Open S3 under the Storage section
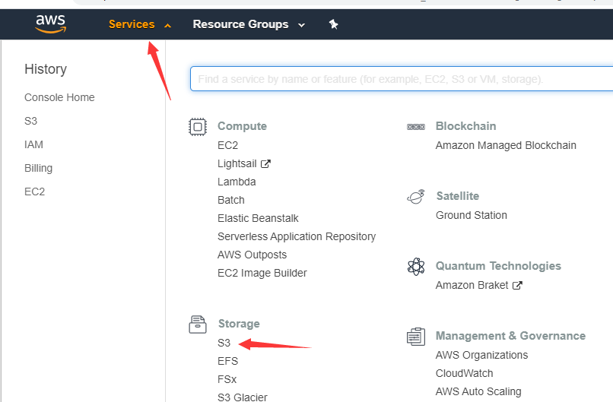This screenshot has height=402, width=613. tap(224, 343)
